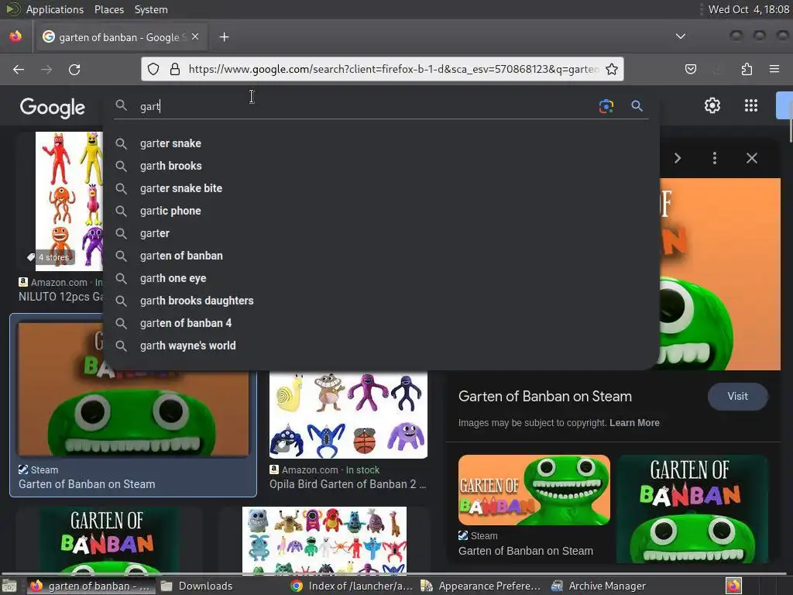Select the 'garten of banban' suggestion

(x=381, y=256)
